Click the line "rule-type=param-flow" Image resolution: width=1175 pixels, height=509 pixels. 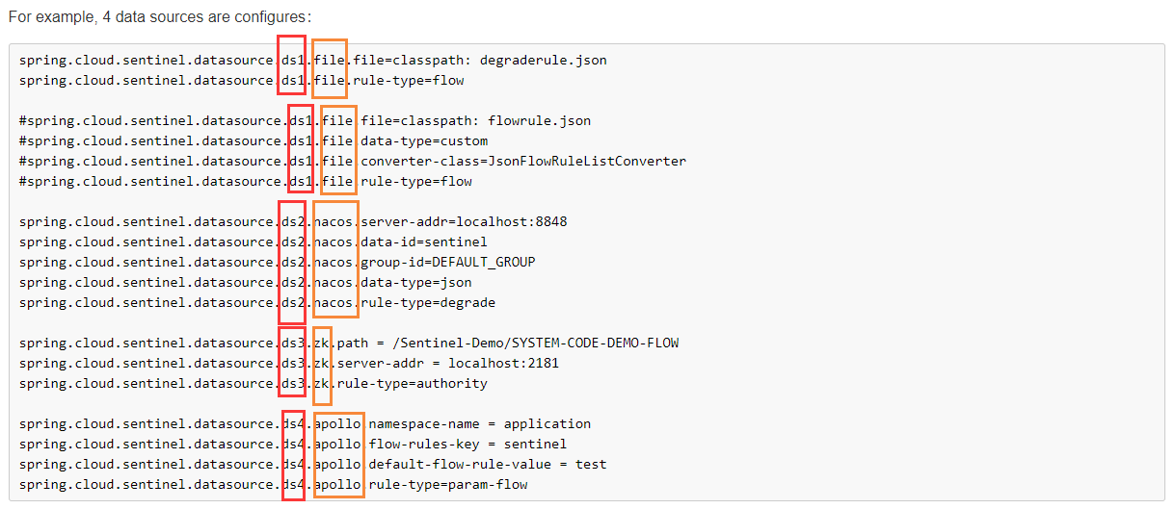(x=273, y=485)
